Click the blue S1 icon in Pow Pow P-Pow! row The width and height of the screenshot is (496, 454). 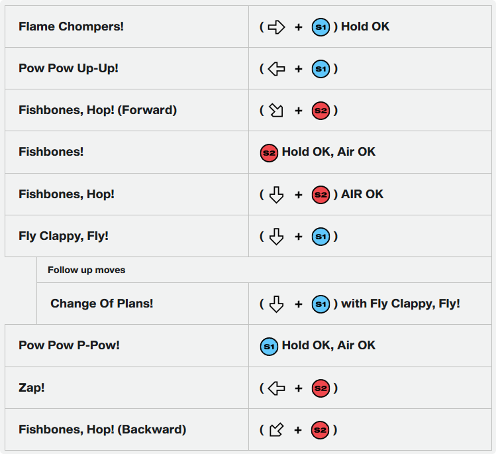pyautogui.click(x=269, y=347)
